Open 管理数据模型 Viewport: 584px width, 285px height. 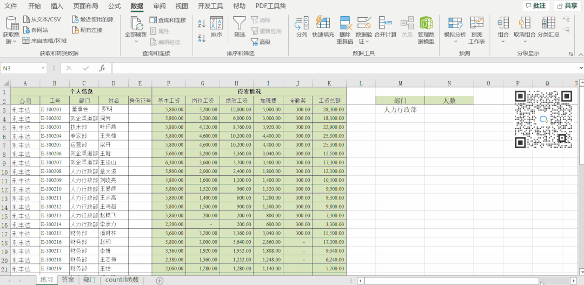pos(426,30)
